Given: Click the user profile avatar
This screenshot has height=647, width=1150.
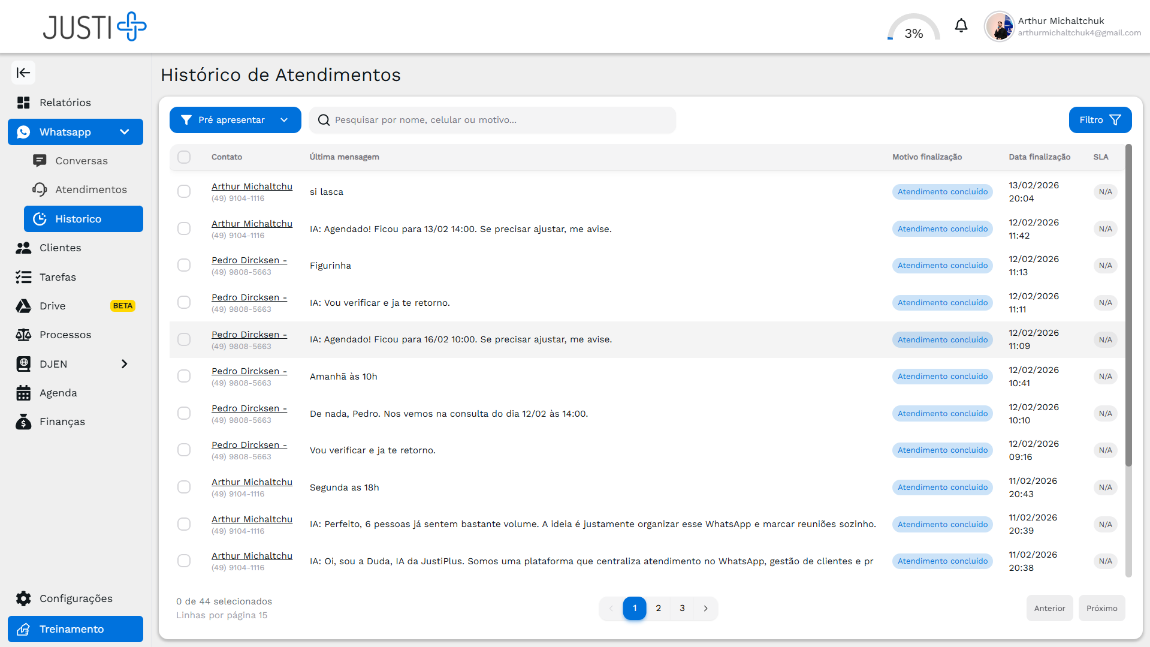Looking at the screenshot, I should [x=999, y=26].
